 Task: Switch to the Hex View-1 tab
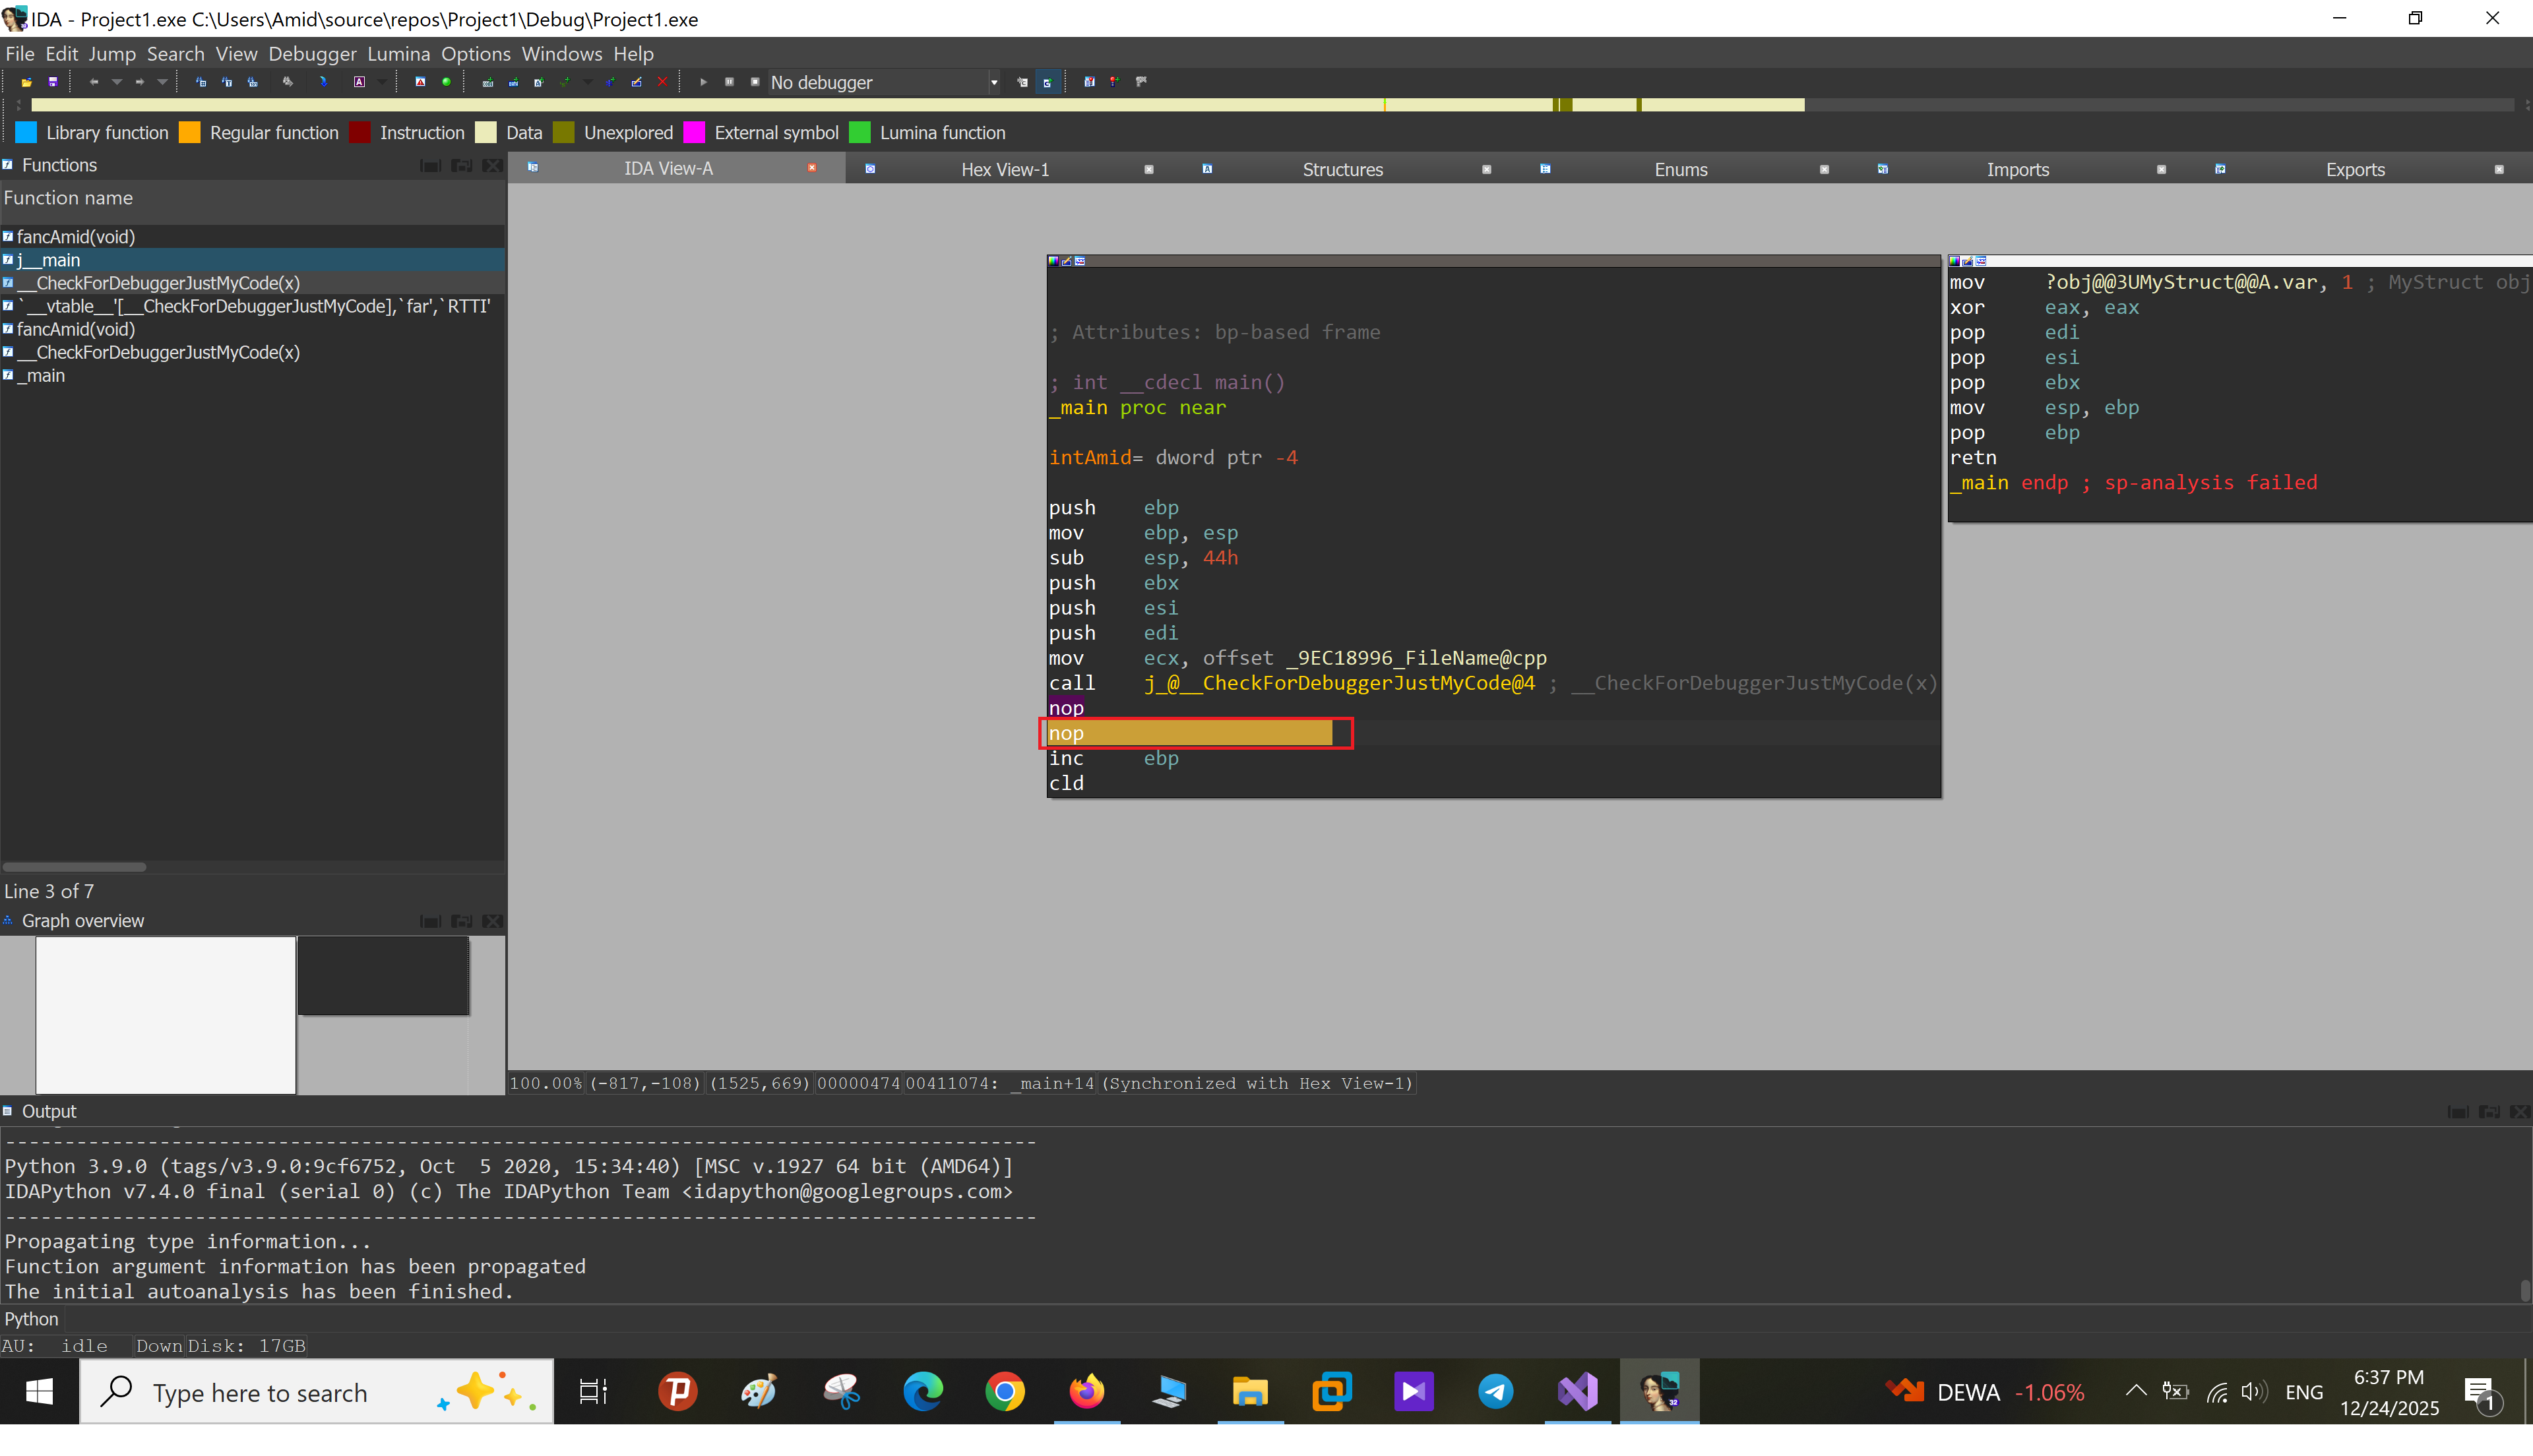(1004, 169)
